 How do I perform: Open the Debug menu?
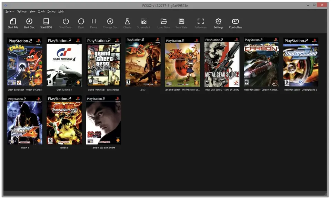[x=51, y=11]
